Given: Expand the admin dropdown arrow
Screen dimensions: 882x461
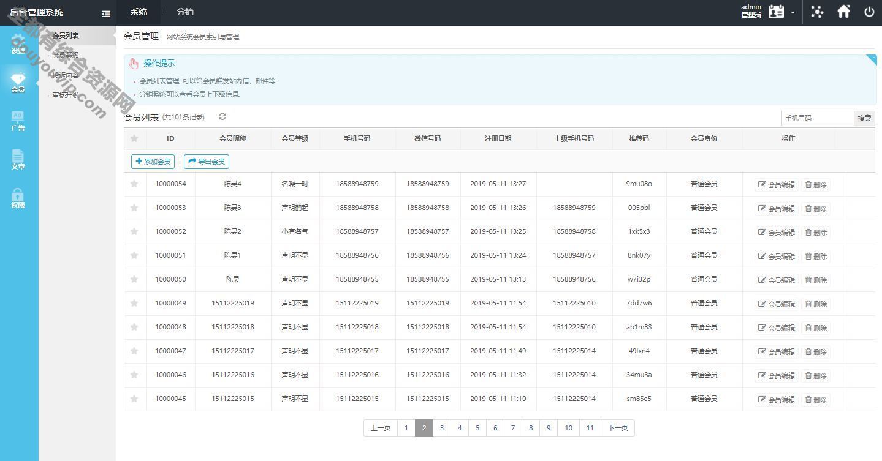Looking at the screenshot, I should (x=793, y=12).
